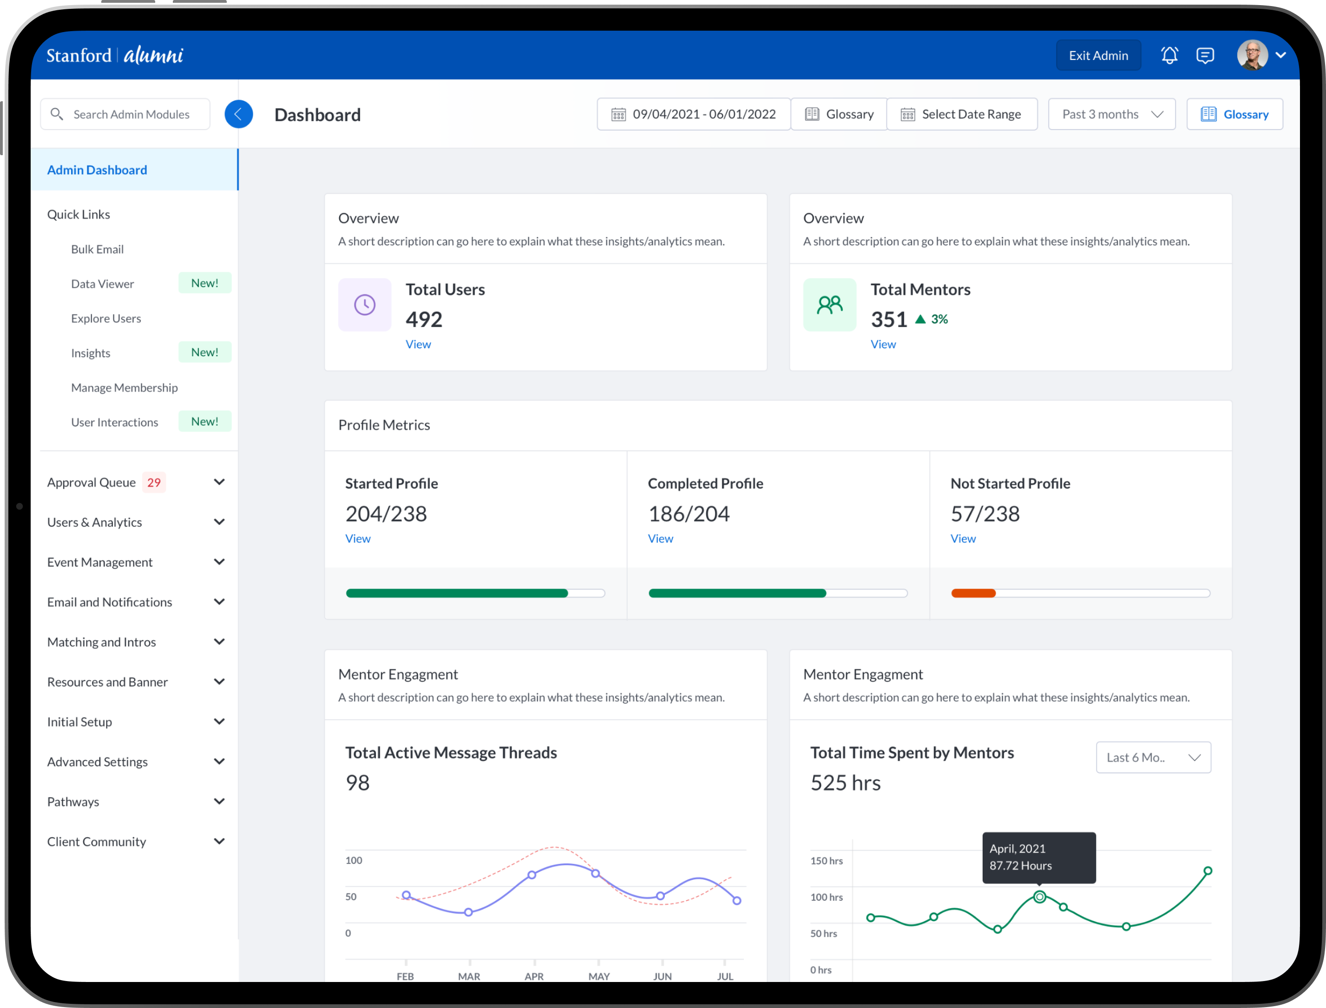Open account menu chevron next to avatar
This screenshot has width=1326, height=1008.
click(1280, 55)
